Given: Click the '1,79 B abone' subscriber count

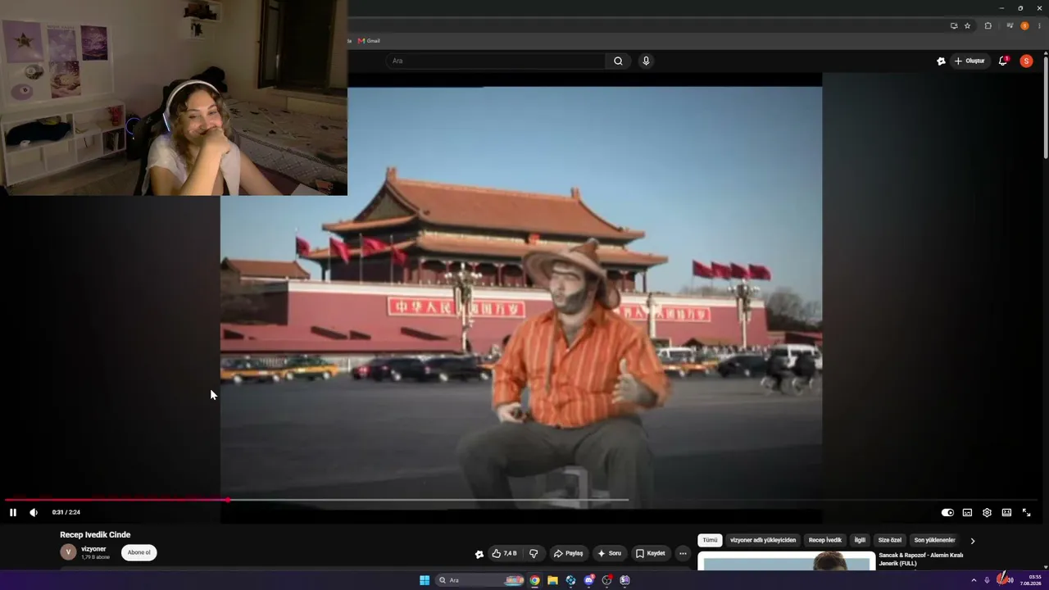Looking at the screenshot, I should tap(95, 557).
